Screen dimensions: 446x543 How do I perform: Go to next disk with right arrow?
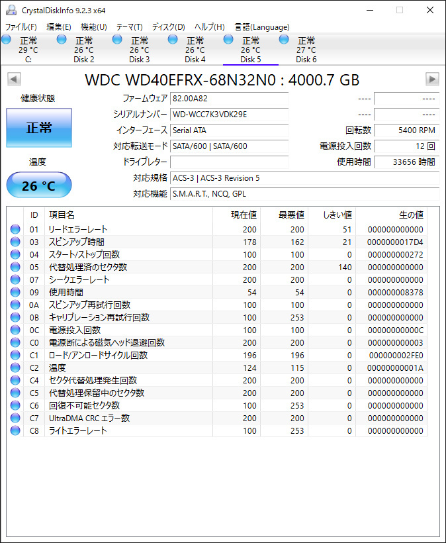[x=432, y=79]
